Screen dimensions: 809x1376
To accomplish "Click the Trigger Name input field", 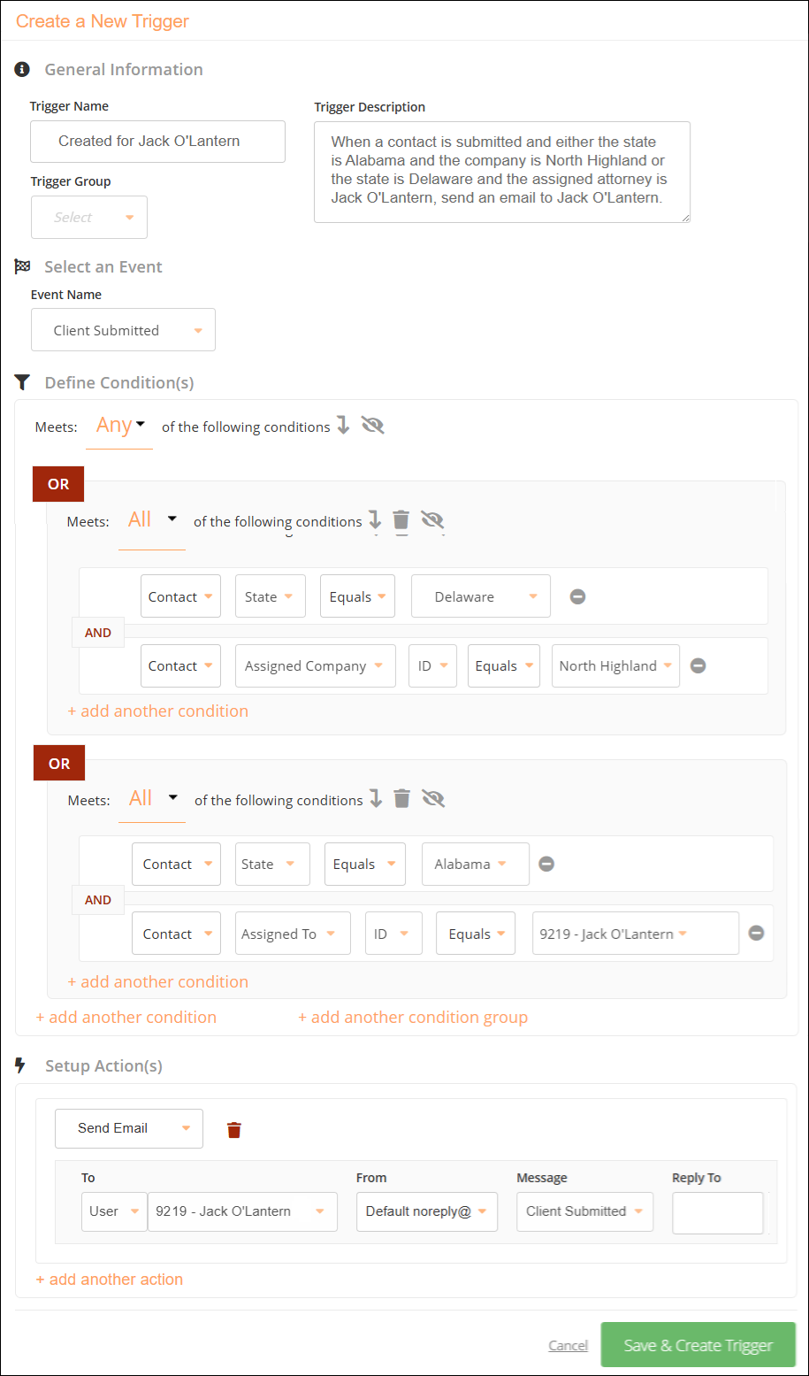I will tap(157, 142).
